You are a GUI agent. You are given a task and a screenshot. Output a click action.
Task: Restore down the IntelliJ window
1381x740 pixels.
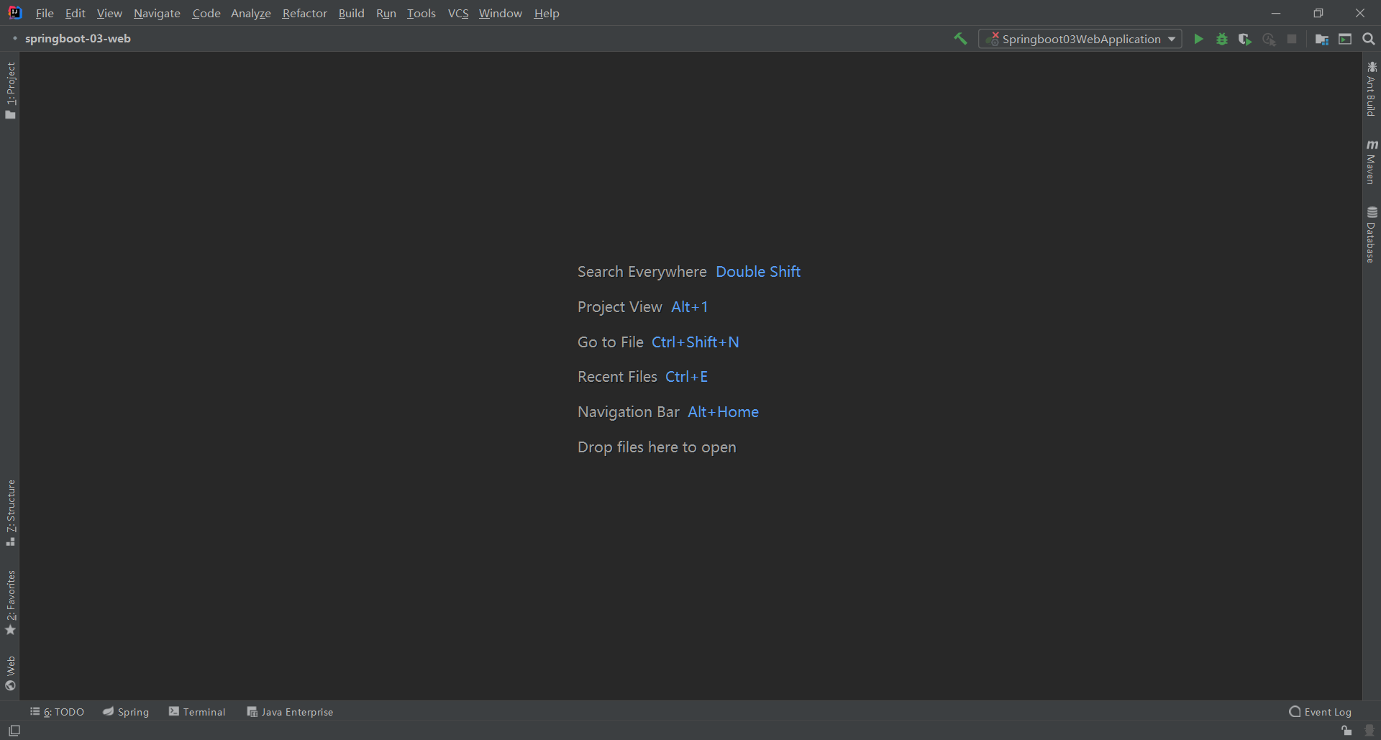coord(1318,13)
